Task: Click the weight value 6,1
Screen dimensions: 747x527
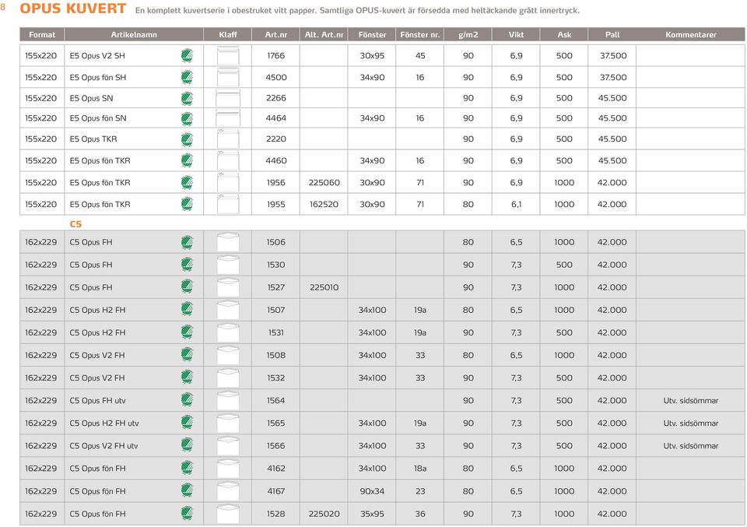Action: click(516, 205)
